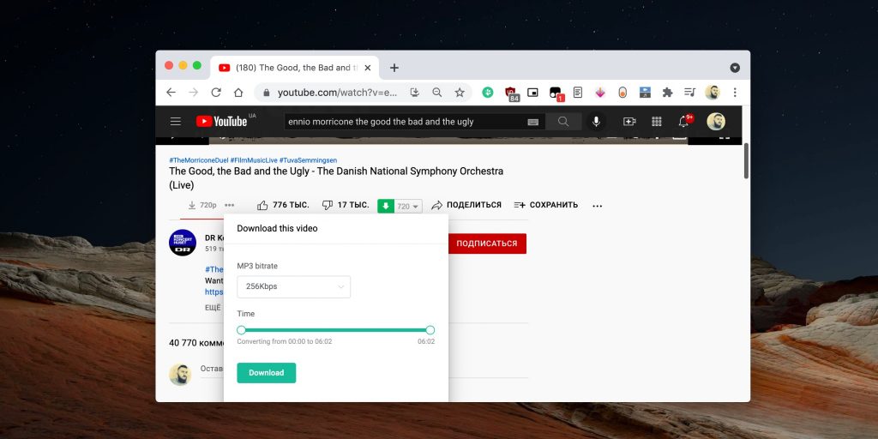
Task: Click the Create video camera icon
Action: (629, 122)
